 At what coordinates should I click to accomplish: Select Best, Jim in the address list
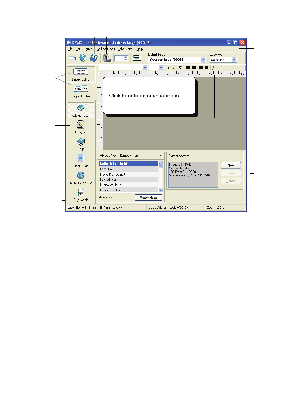coord(129,169)
